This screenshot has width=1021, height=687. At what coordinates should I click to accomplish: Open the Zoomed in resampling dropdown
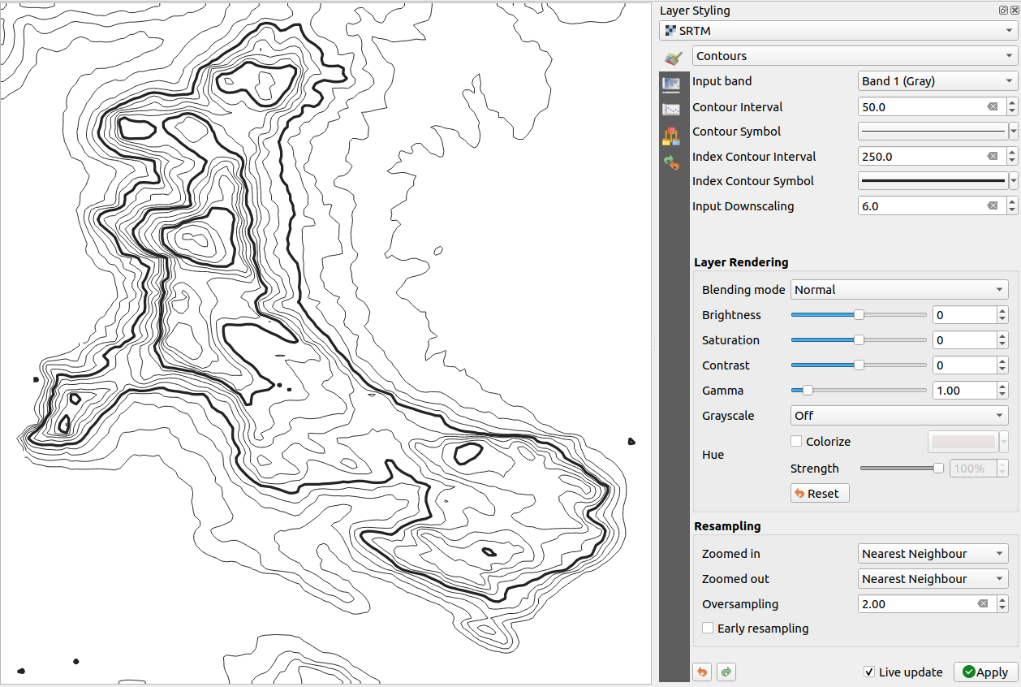[x=932, y=553]
